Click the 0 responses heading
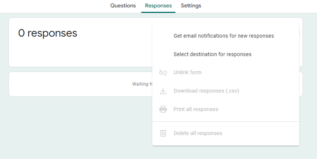This screenshot has width=317, height=159. pyautogui.click(x=47, y=33)
